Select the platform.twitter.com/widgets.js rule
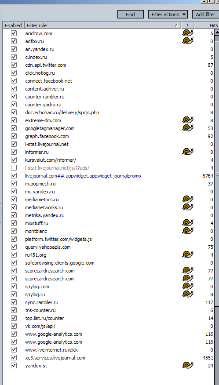The width and height of the screenshot is (219, 385). tap(58, 239)
